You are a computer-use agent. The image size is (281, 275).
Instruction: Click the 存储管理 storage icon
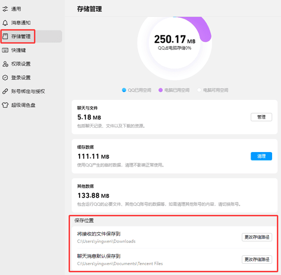[6, 36]
